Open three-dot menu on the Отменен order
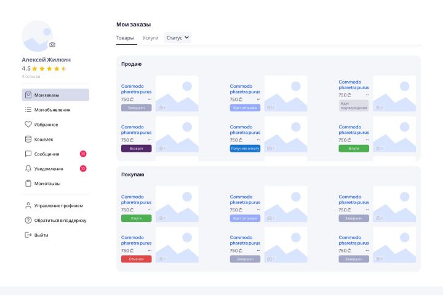 (150, 251)
